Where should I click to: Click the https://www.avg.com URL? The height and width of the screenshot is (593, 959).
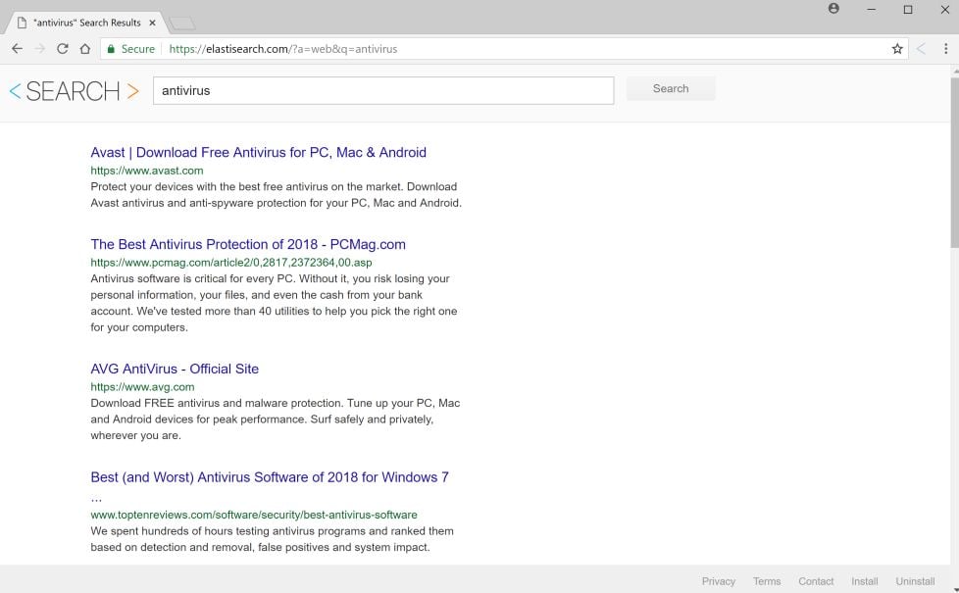(142, 387)
